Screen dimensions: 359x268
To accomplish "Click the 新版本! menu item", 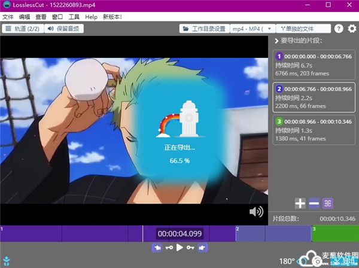I will (112, 17).
